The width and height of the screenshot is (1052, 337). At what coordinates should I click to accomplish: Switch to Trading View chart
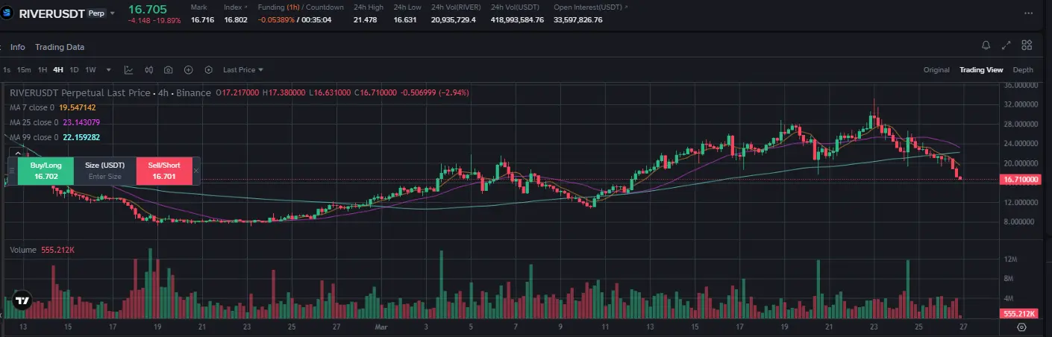point(981,70)
